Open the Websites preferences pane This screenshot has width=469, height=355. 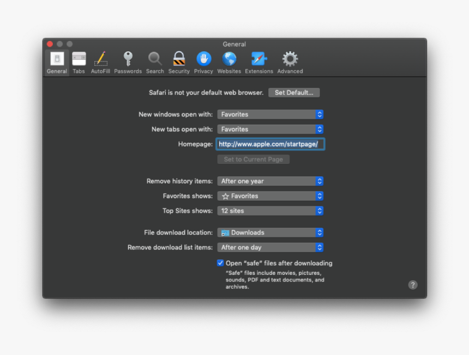pyautogui.click(x=229, y=61)
